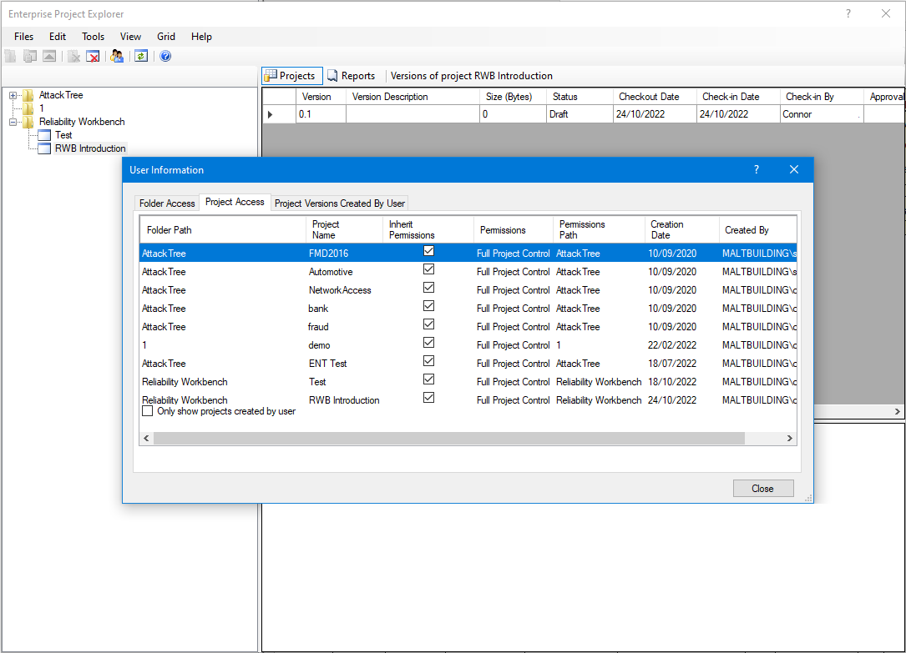This screenshot has width=906, height=653.
Task: Click the users management toolbar icon
Action: 117,56
